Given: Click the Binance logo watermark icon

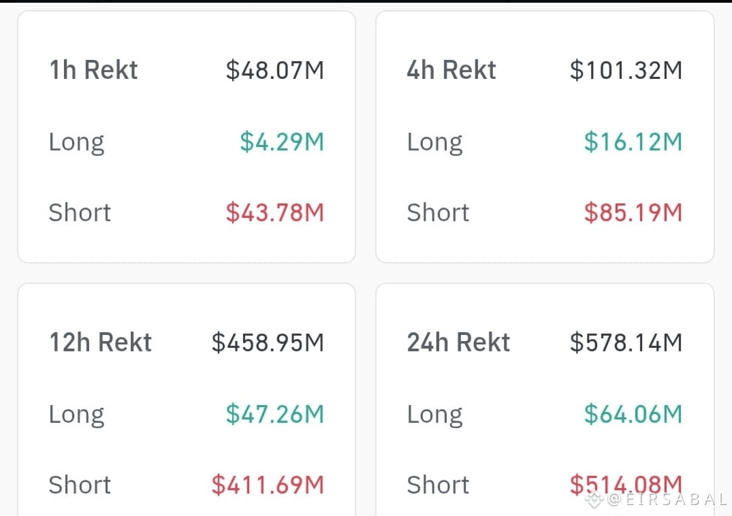Looking at the screenshot, I should coord(594,500).
